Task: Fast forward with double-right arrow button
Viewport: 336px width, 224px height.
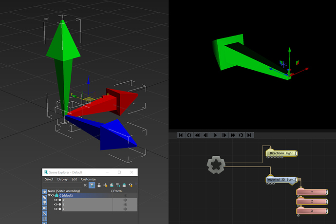Action: click(232, 135)
